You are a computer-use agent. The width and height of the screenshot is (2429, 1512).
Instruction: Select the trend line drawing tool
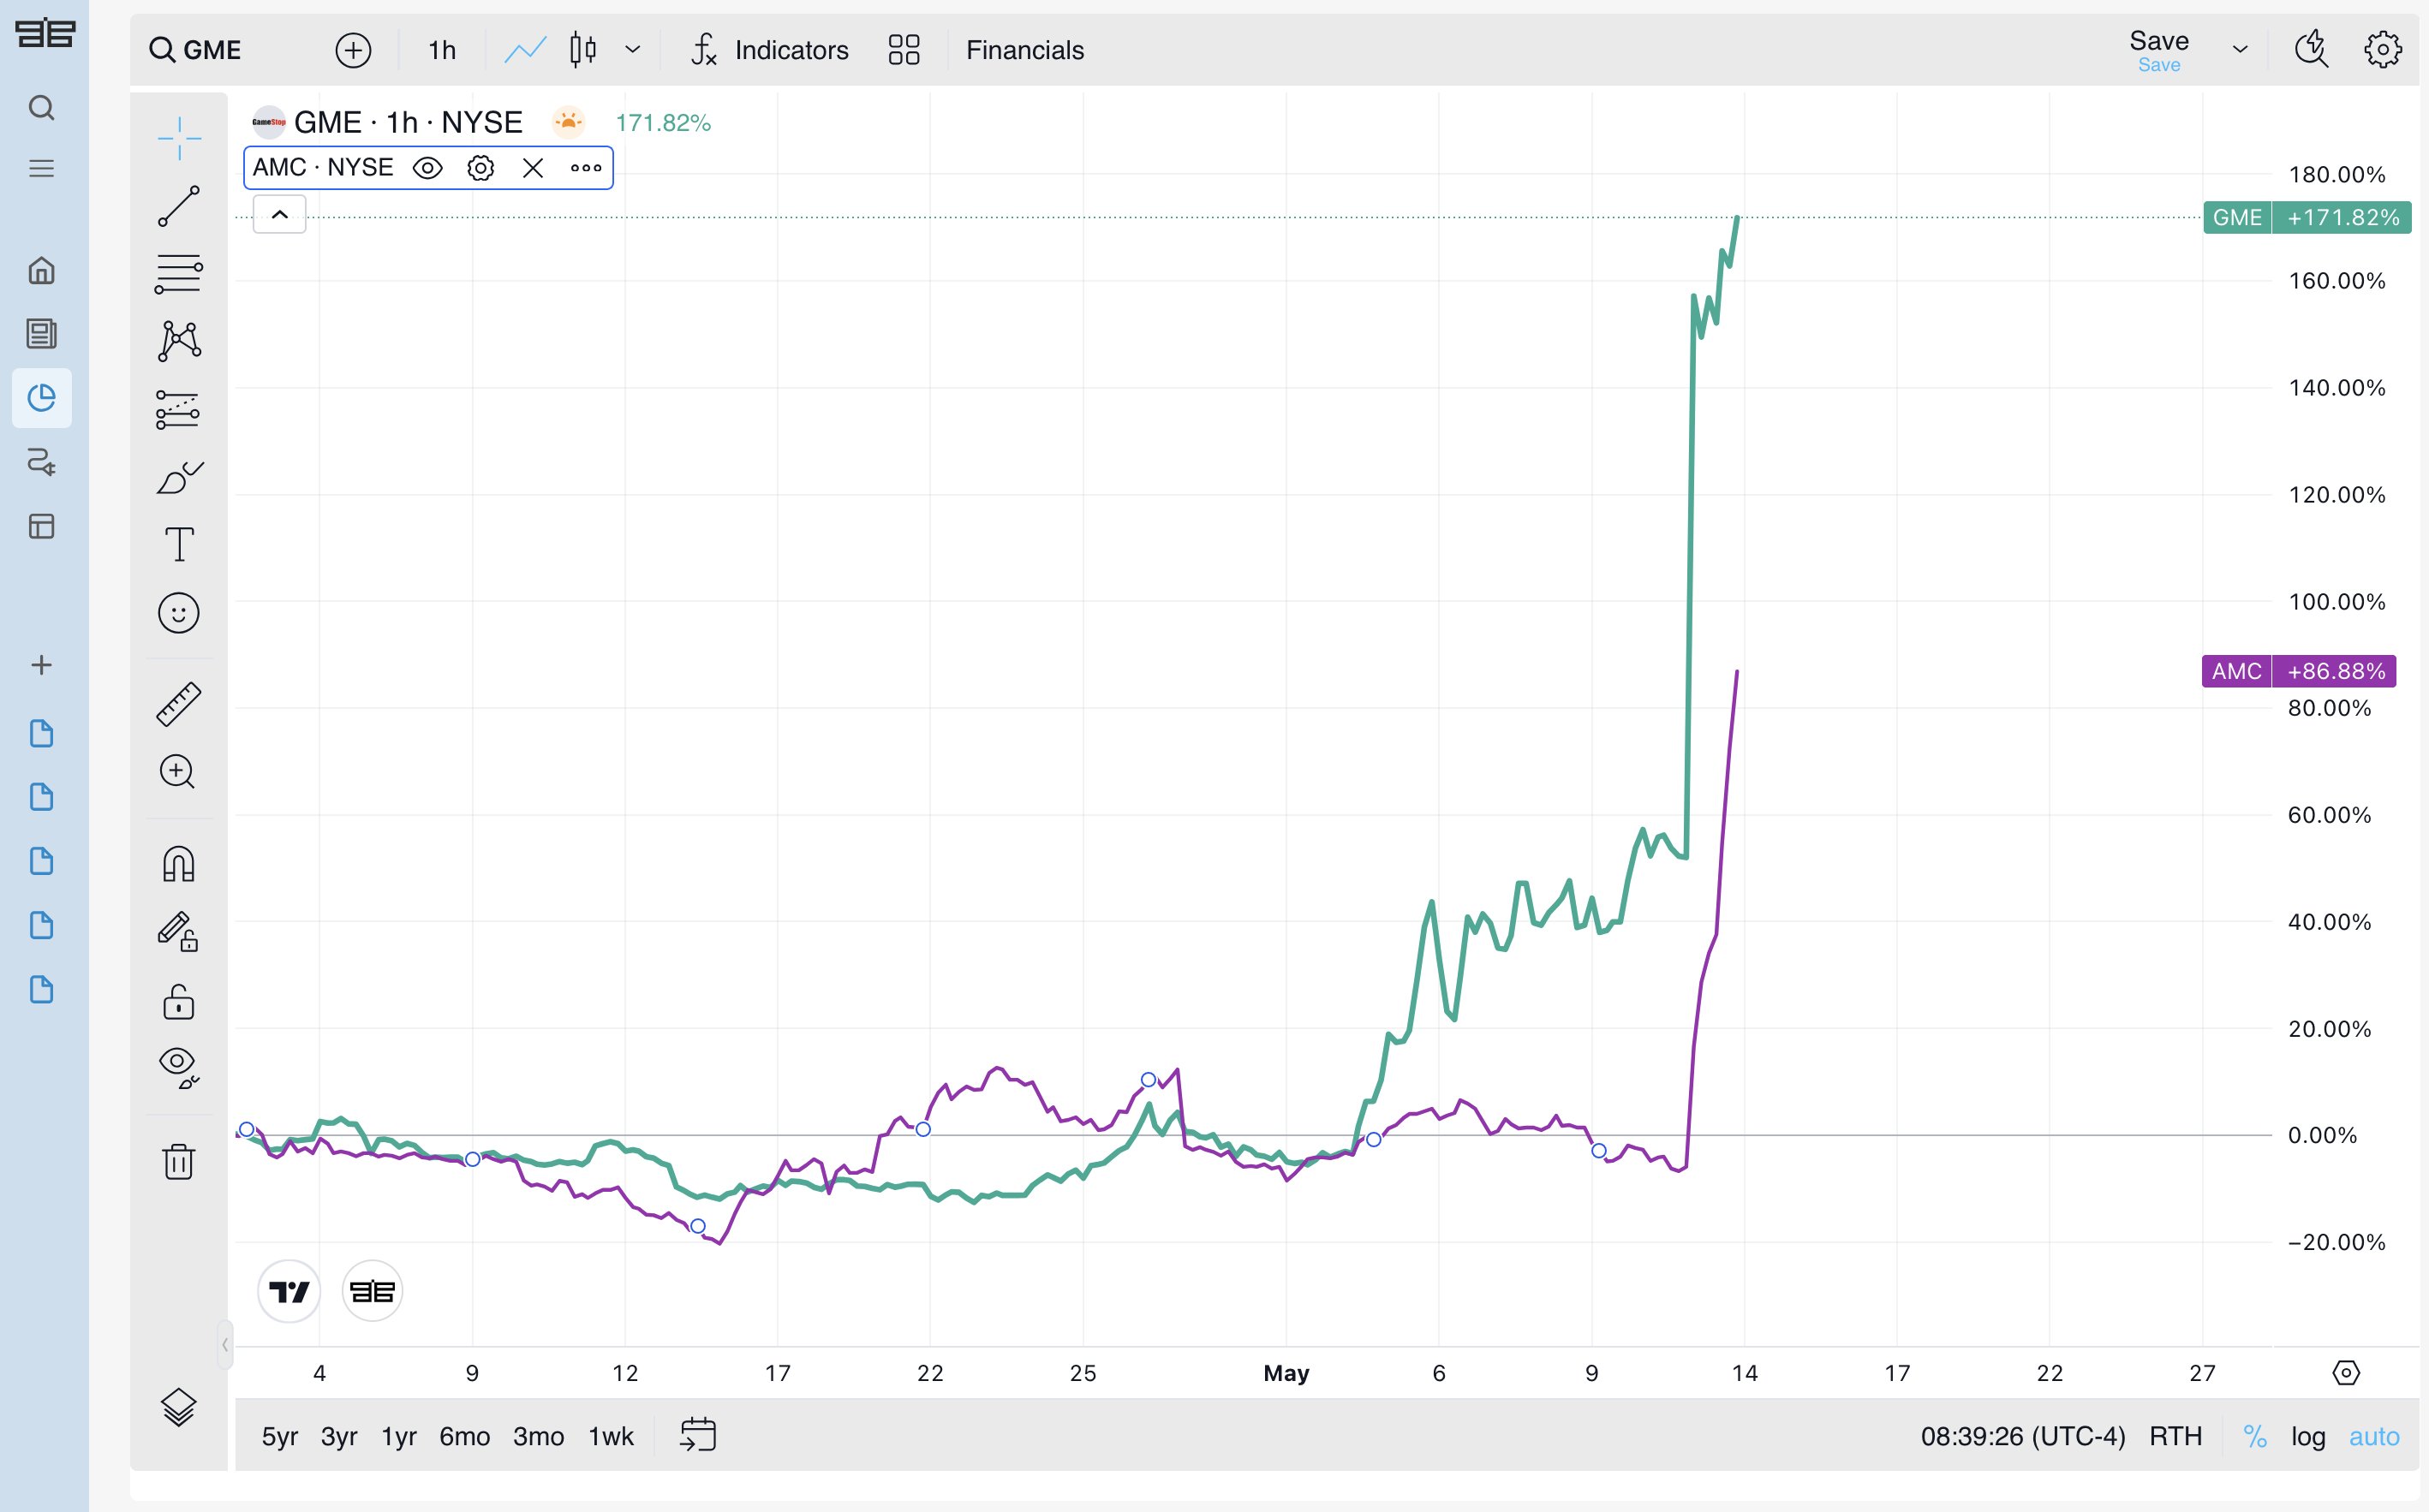[179, 206]
